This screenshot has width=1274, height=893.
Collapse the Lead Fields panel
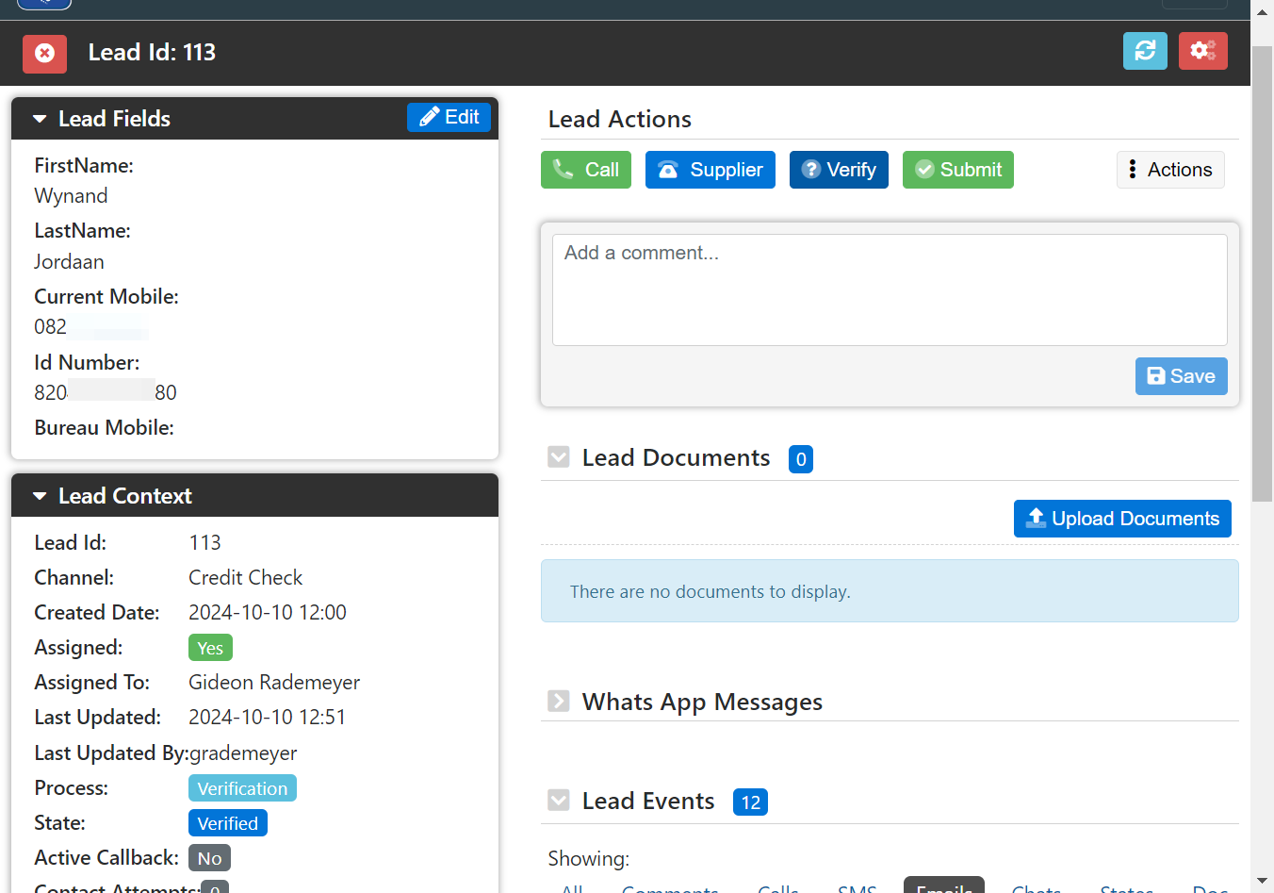[x=40, y=119]
